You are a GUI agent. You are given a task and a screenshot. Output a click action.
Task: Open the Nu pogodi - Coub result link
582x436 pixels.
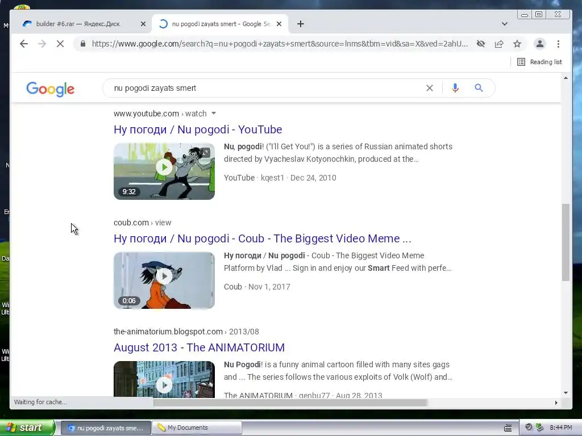coord(263,238)
